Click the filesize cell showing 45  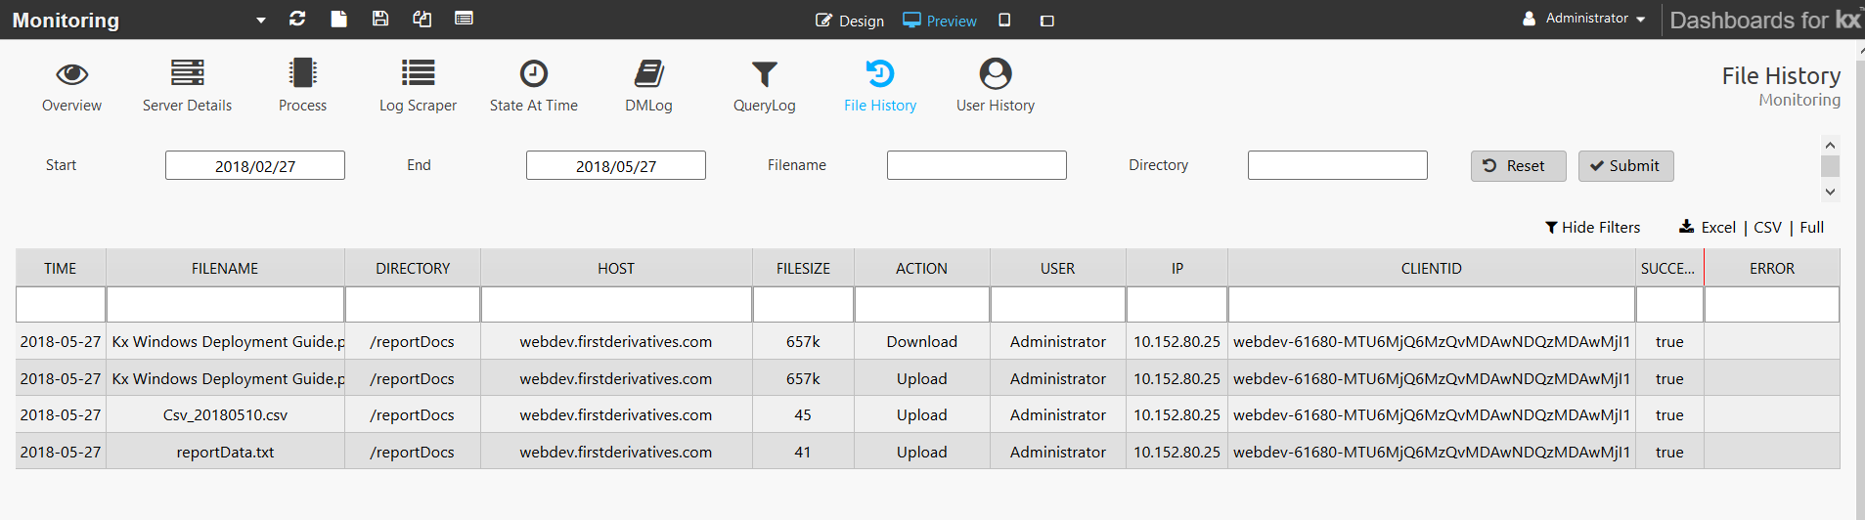click(803, 414)
